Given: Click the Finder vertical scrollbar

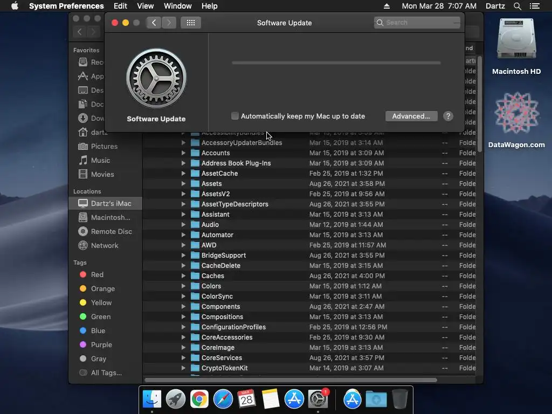Looking at the screenshot, I should pyautogui.click(x=479, y=105).
